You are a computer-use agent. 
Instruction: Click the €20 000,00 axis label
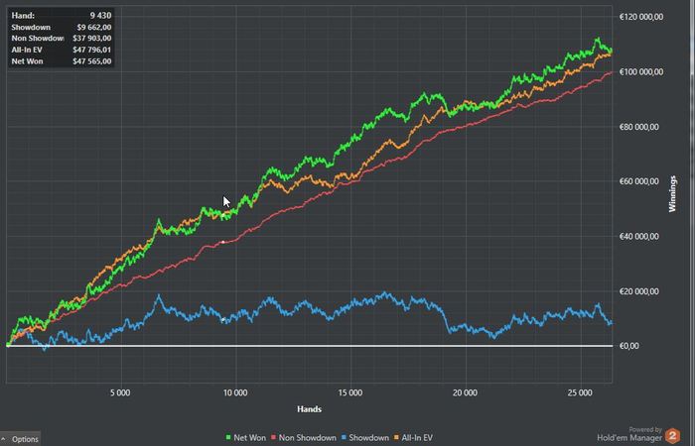point(639,291)
